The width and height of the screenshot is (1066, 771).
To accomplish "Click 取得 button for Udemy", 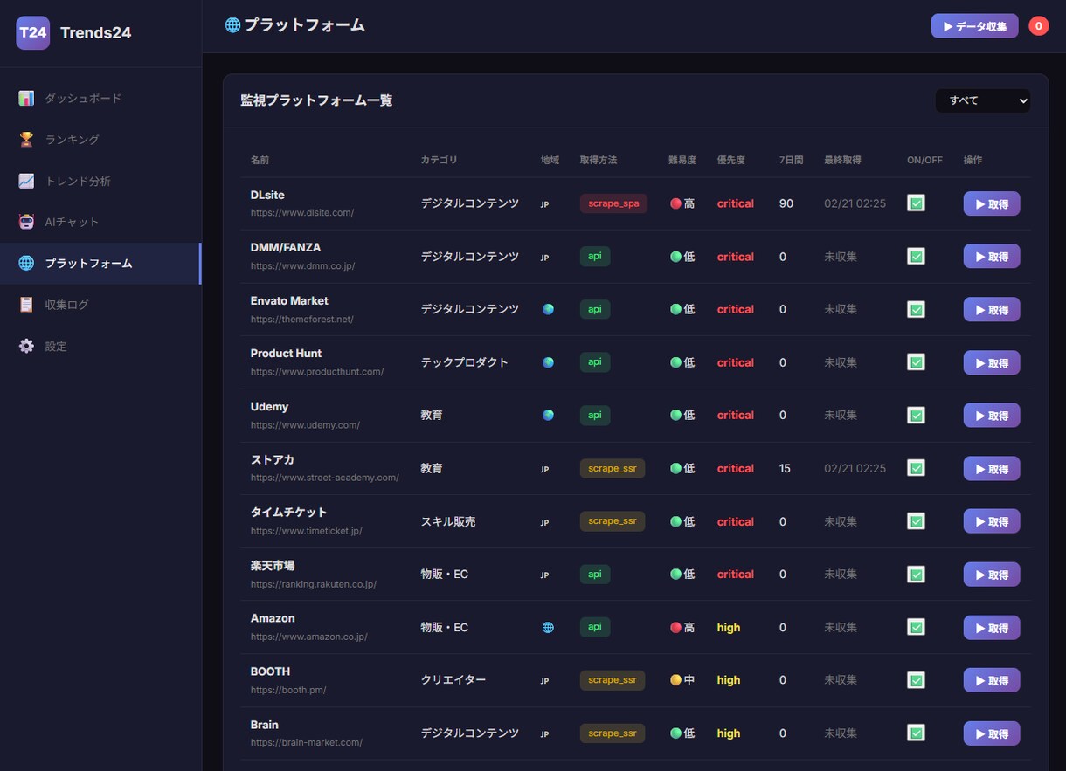I will (992, 416).
